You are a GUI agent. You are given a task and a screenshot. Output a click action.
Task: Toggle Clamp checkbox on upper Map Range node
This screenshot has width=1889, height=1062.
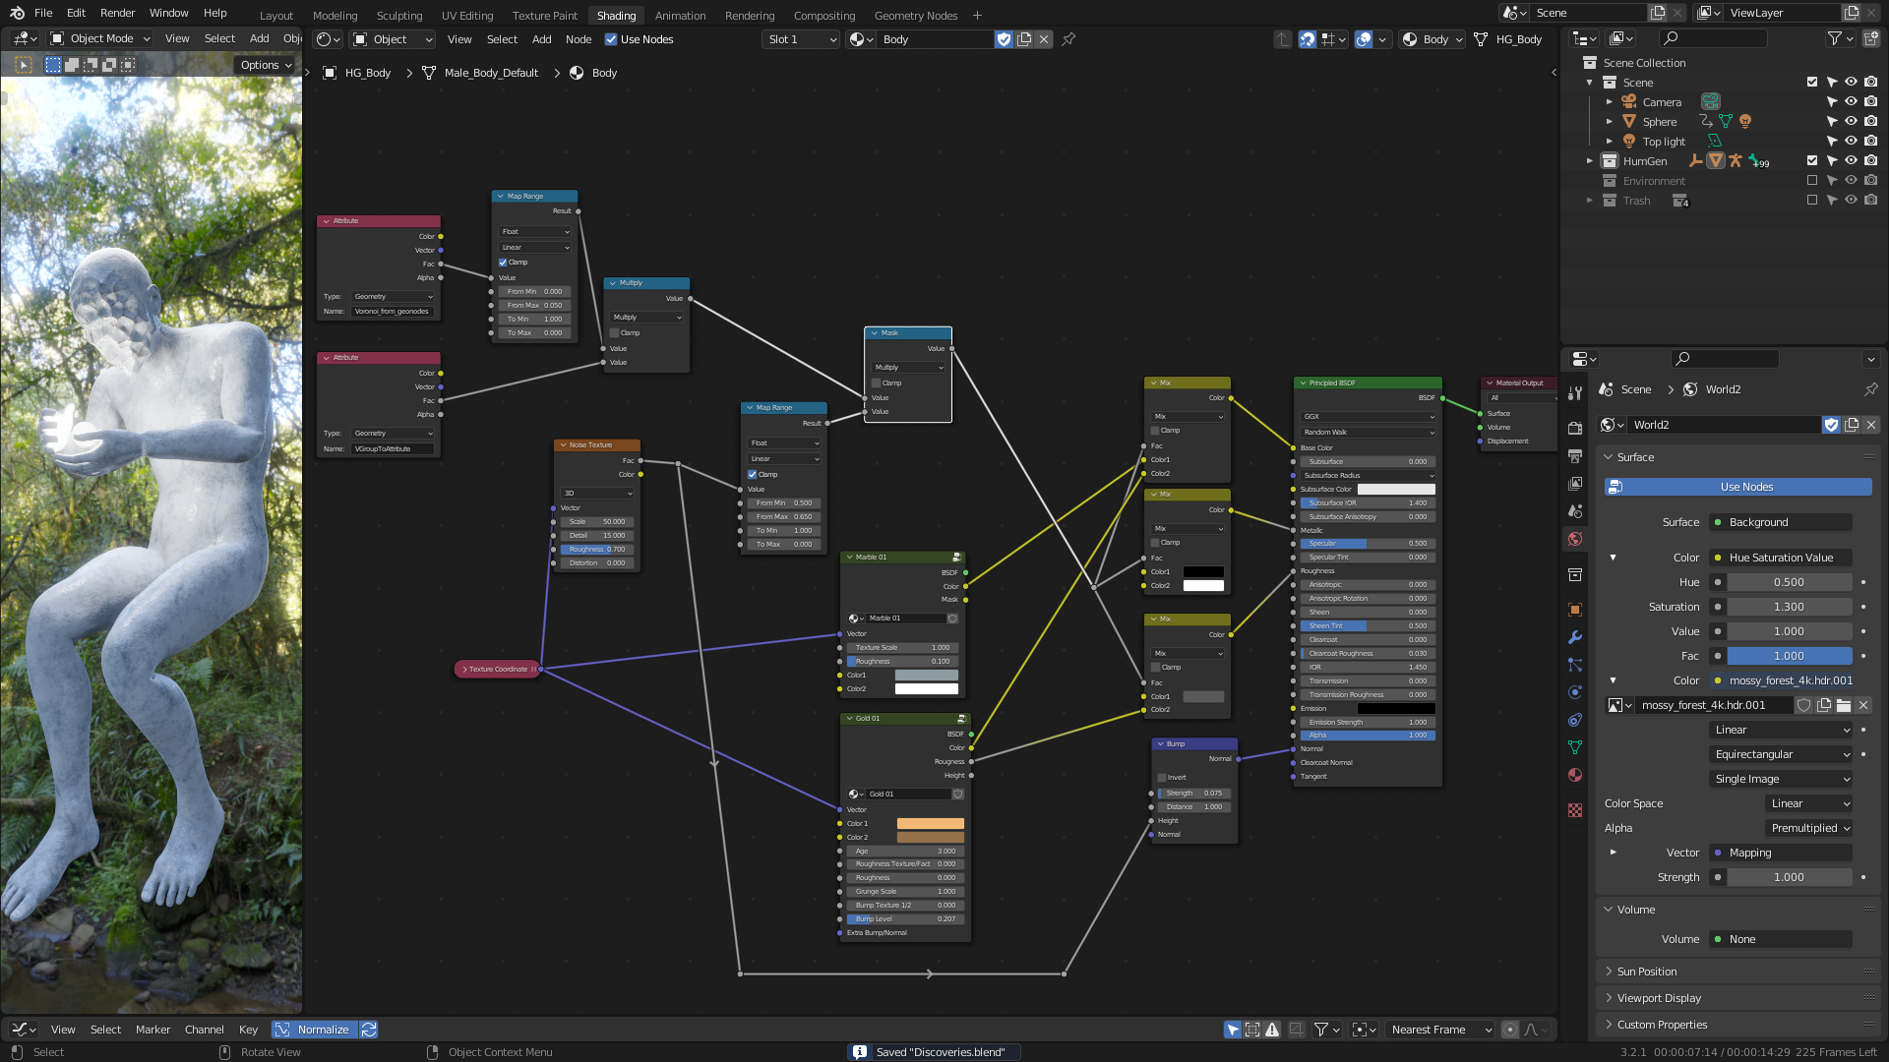[x=503, y=263]
